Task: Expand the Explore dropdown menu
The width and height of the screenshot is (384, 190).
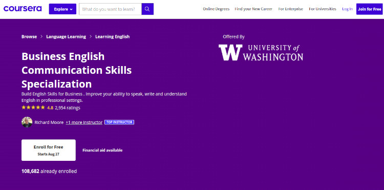Action: (62, 9)
